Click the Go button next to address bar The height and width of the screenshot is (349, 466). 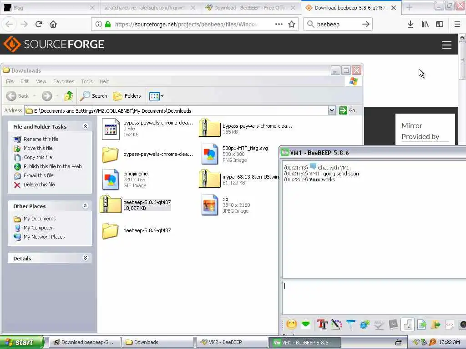pyautogui.click(x=347, y=111)
